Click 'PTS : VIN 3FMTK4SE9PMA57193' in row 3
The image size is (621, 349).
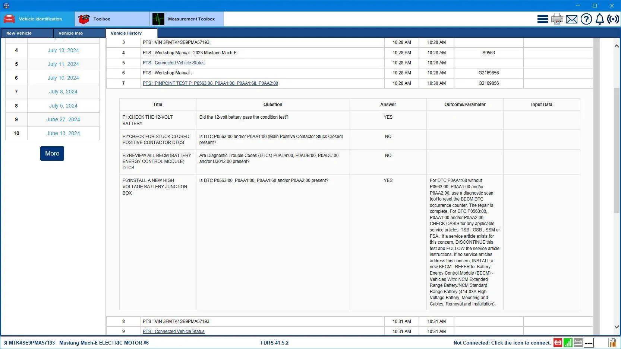[176, 42]
